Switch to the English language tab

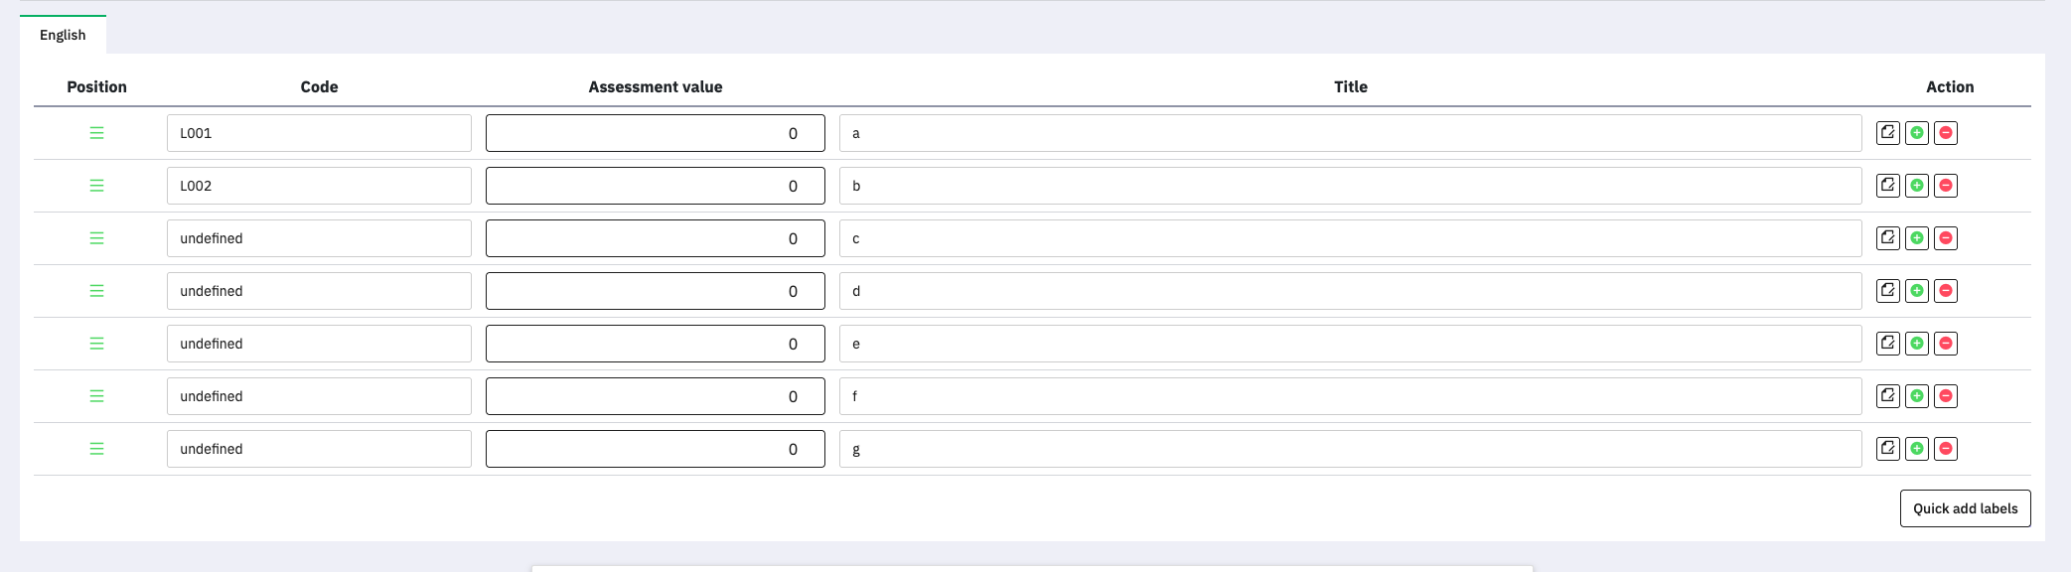pyautogui.click(x=63, y=35)
